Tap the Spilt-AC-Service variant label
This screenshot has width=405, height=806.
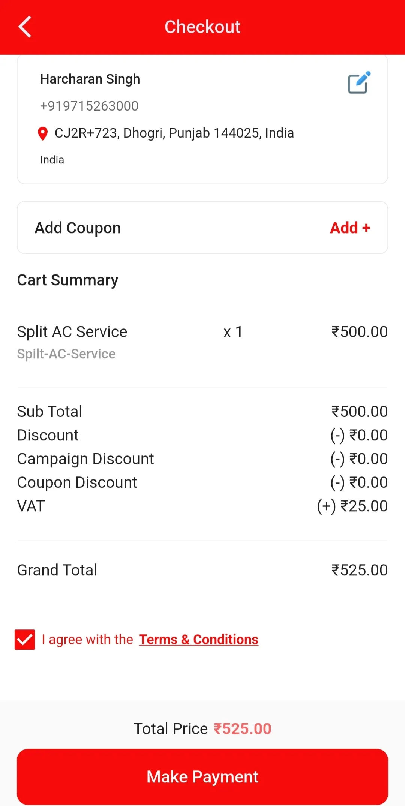(66, 354)
